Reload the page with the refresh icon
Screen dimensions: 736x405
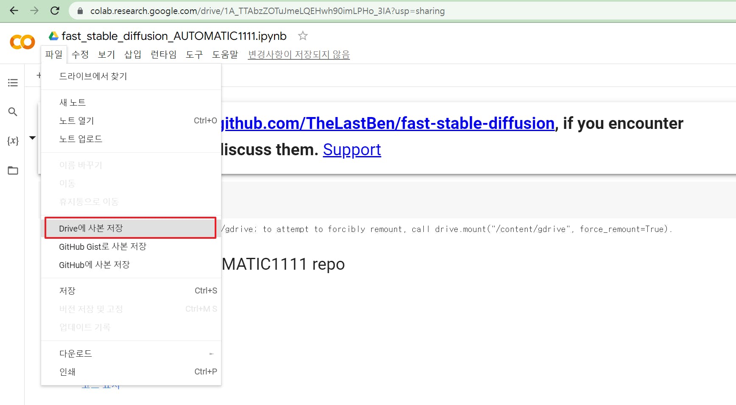click(x=55, y=11)
